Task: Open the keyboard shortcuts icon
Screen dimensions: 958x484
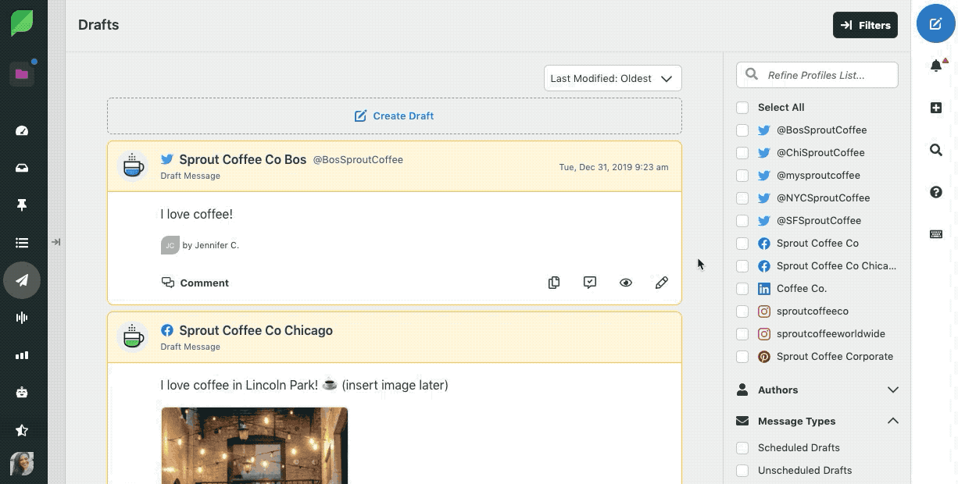Action: pos(936,234)
